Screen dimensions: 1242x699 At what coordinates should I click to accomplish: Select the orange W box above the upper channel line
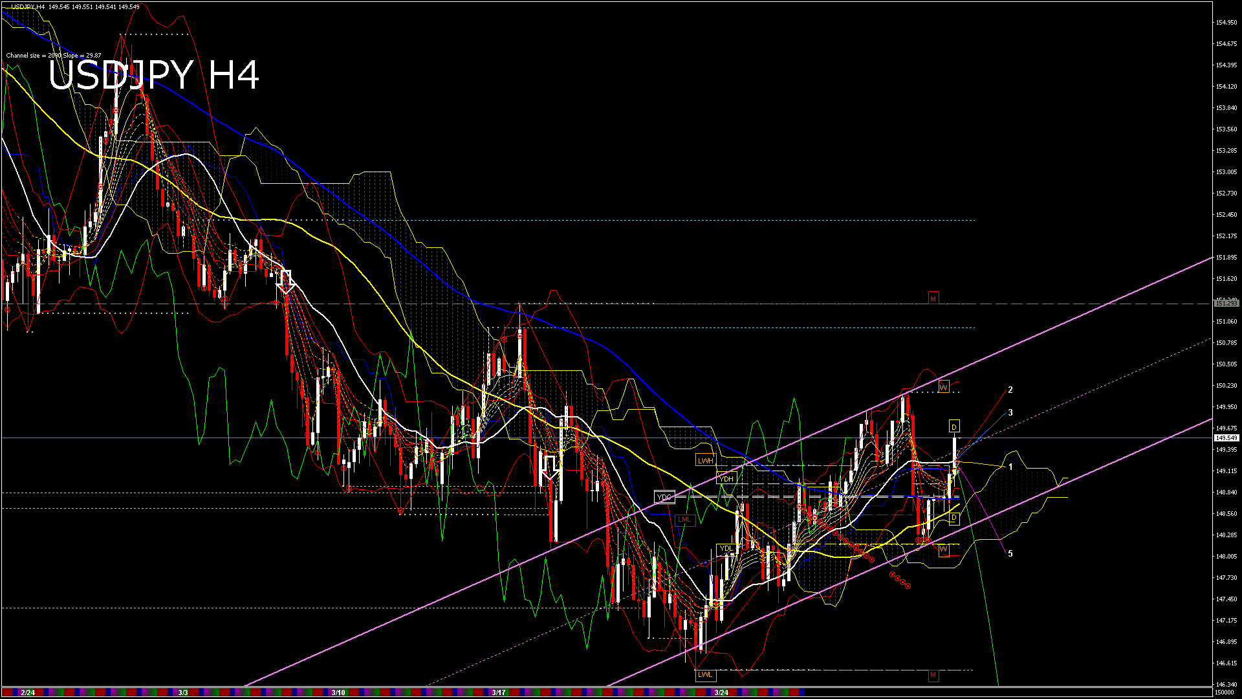pos(944,387)
